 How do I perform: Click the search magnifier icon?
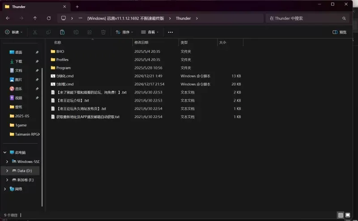point(344,18)
